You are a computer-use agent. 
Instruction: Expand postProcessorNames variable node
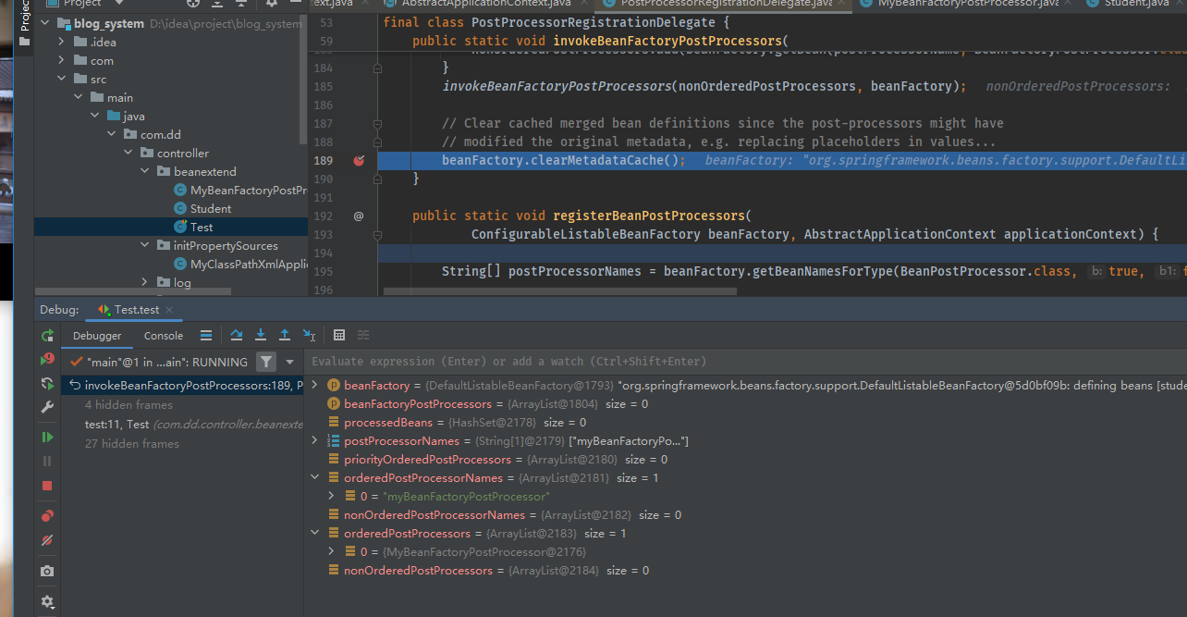click(316, 440)
